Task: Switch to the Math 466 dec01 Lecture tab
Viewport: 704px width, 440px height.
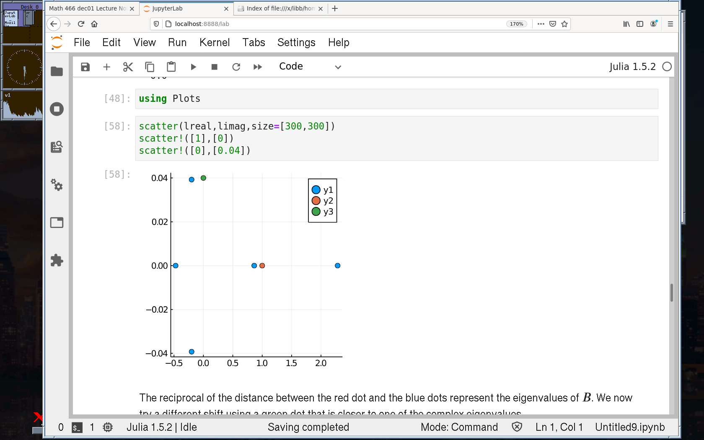Action: pos(88,8)
